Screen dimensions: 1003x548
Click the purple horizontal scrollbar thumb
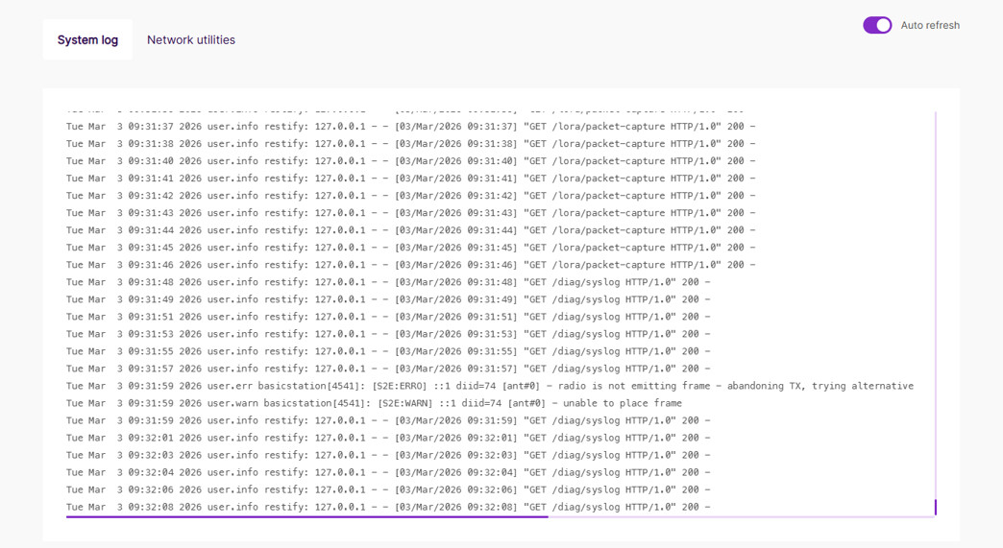tap(307, 516)
